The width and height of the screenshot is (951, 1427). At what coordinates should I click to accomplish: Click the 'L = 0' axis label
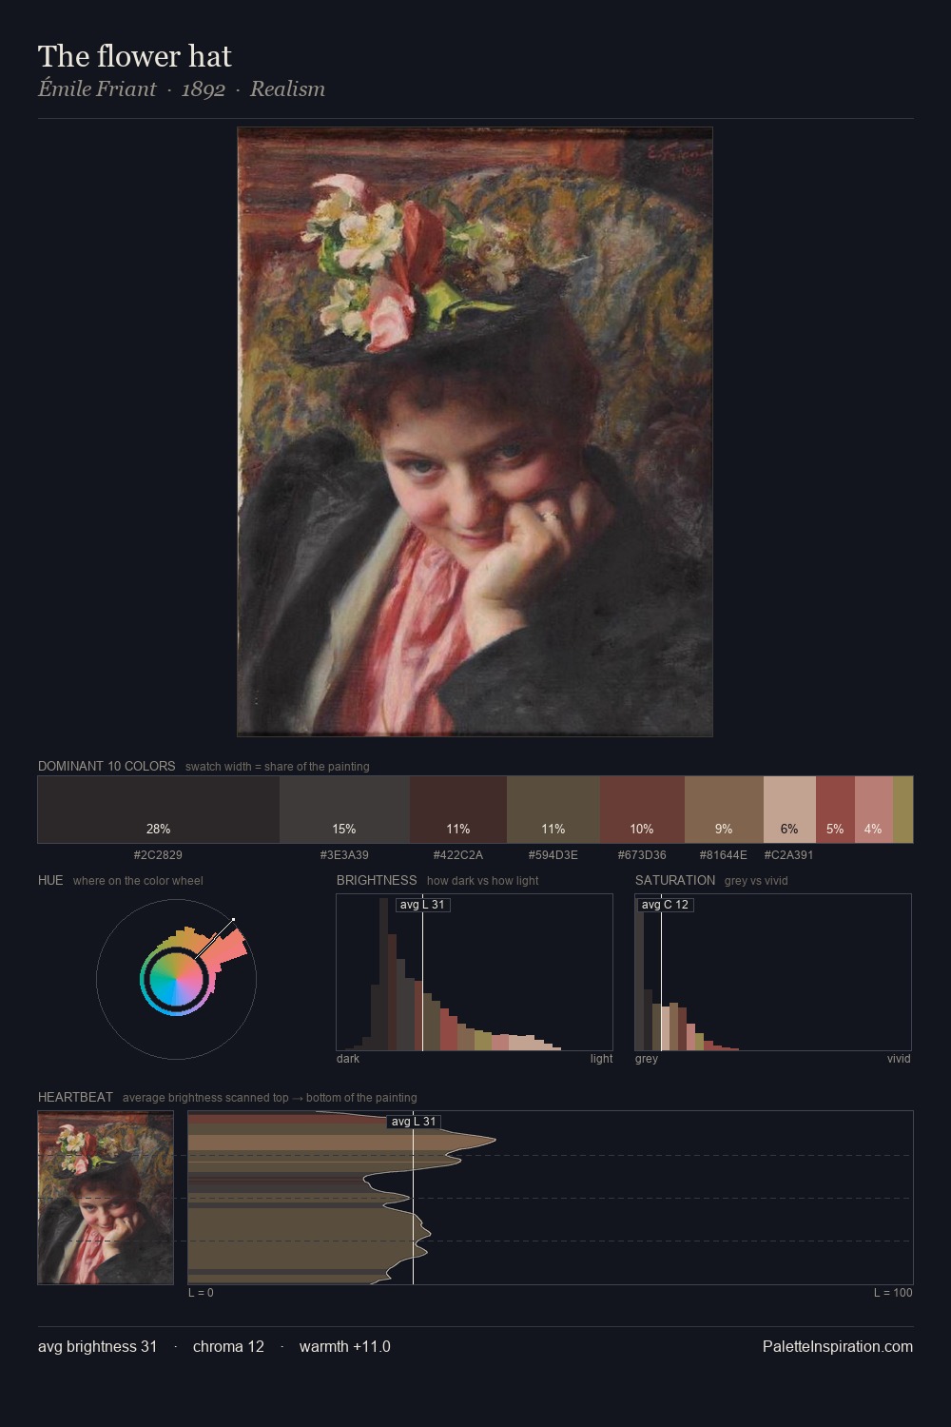pos(201,1293)
